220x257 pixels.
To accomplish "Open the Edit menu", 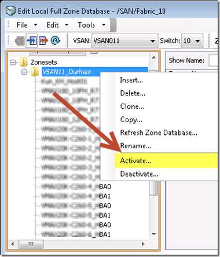I will click(x=57, y=25).
